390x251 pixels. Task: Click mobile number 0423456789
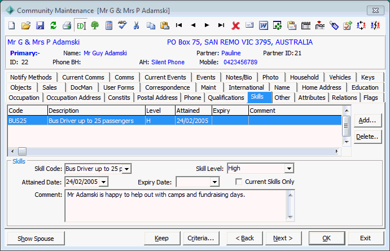240,62
